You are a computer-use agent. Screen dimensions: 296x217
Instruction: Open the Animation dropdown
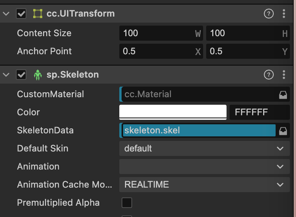(205, 167)
